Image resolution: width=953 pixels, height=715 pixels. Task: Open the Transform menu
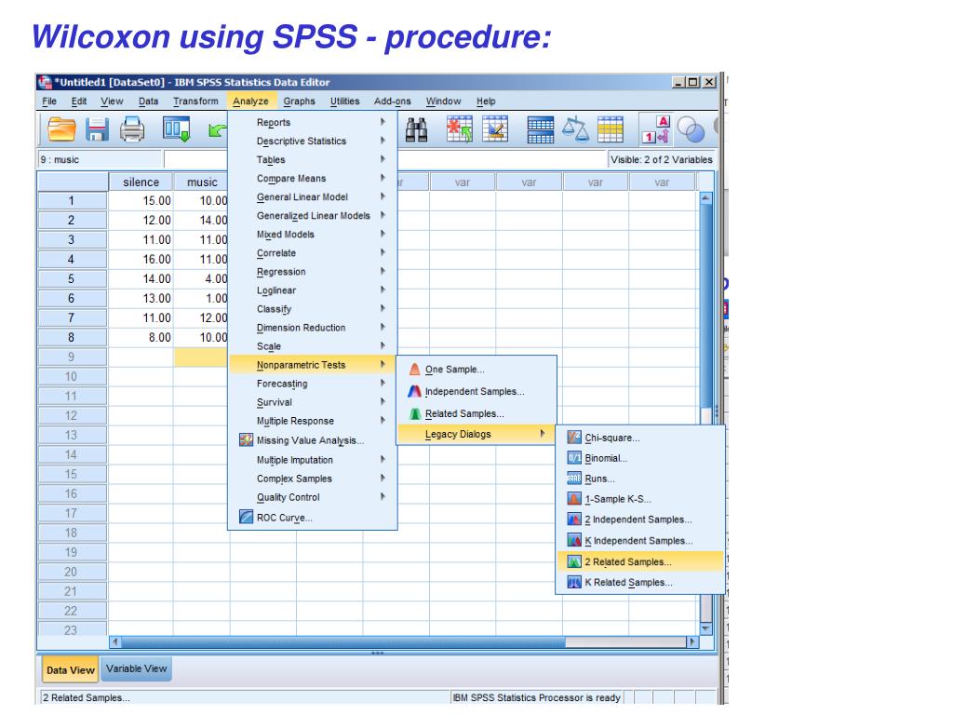[x=195, y=101]
